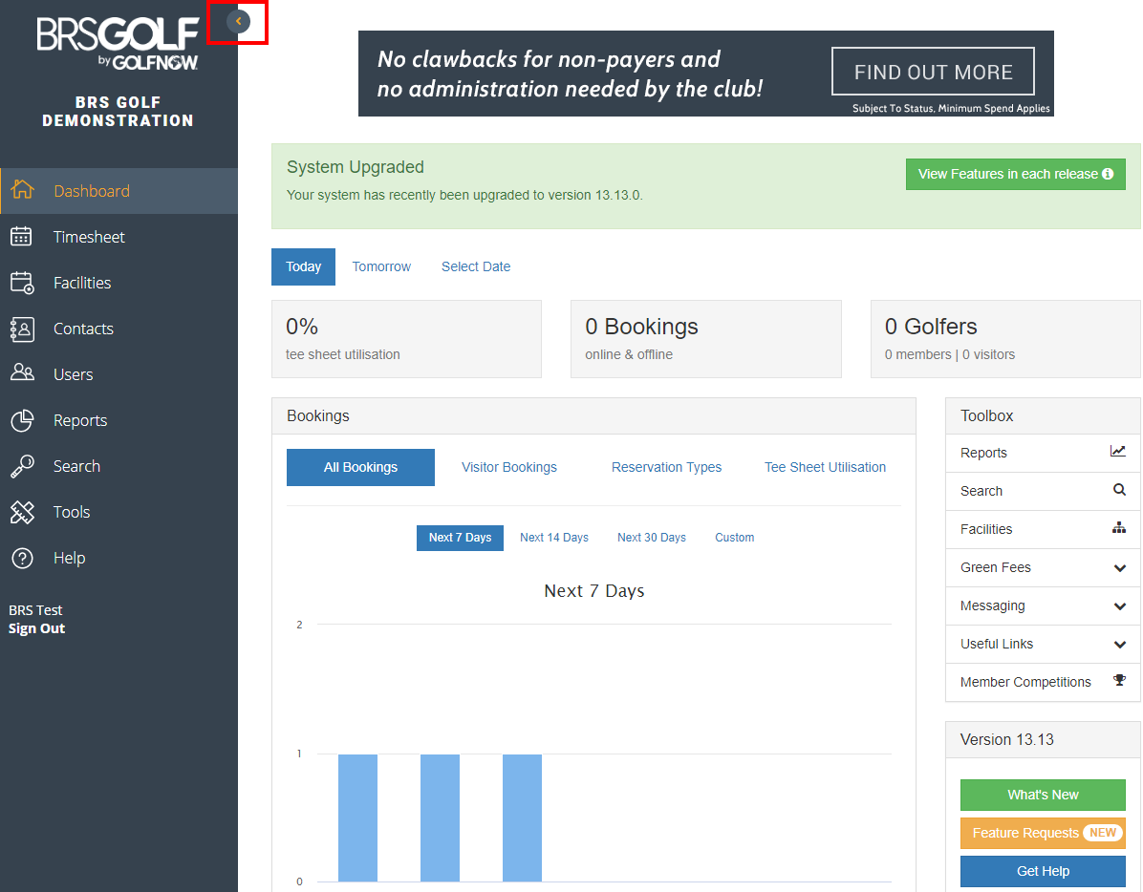Expand the Messaging chevron
This screenshot has height=892, width=1143.
coord(1120,605)
